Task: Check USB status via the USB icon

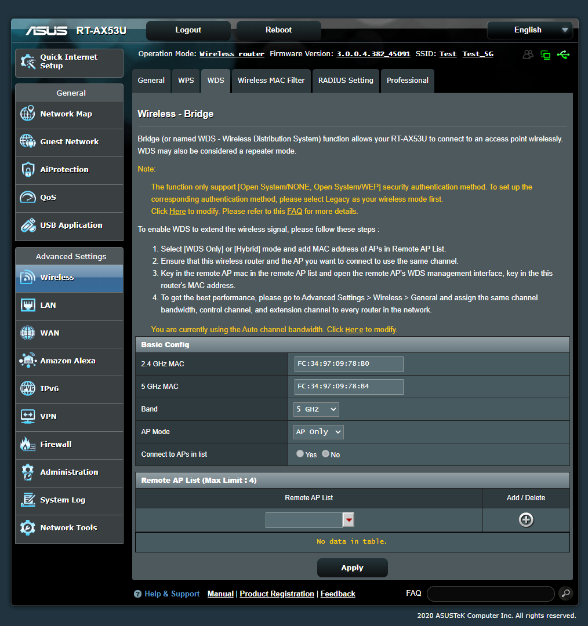Action: pos(563,54)
